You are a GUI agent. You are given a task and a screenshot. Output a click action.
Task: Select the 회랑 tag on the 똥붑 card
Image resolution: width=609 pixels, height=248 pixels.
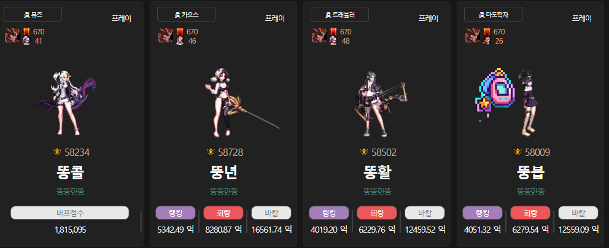(530, 212)
